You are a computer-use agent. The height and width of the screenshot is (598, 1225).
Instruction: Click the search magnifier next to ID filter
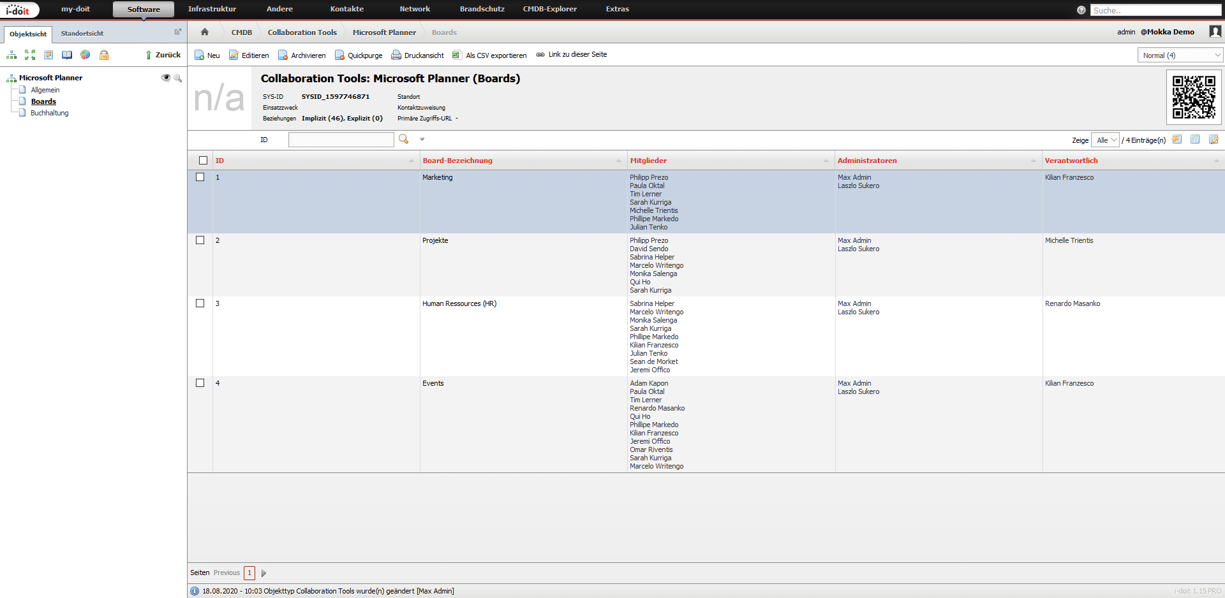pyautogui.click(x=403, y=139)
